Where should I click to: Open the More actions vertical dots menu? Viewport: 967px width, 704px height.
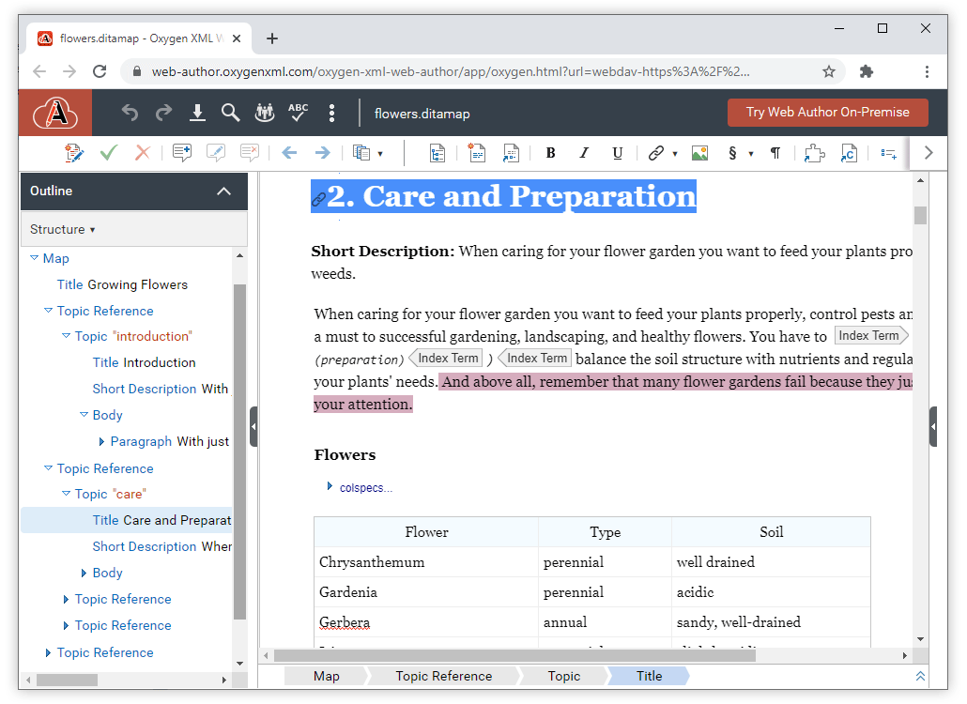tap(331, 113)
